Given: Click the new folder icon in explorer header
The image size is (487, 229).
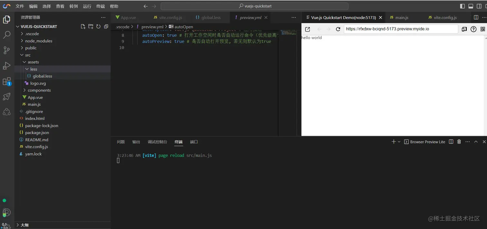Looking at the screenshot, I should click(91, 26).
